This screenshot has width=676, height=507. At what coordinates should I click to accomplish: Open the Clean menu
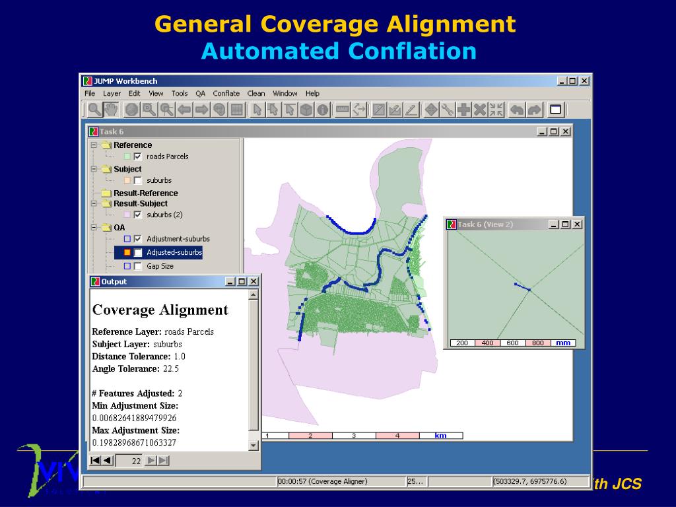(x=255, y=93)
